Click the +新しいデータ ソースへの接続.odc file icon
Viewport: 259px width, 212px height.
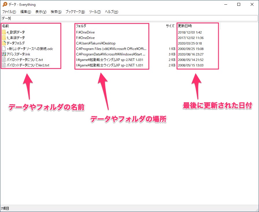(4, 49)
